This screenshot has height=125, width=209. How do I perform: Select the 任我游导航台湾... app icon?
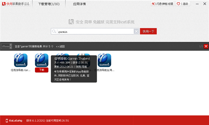[x=105, y=60]
